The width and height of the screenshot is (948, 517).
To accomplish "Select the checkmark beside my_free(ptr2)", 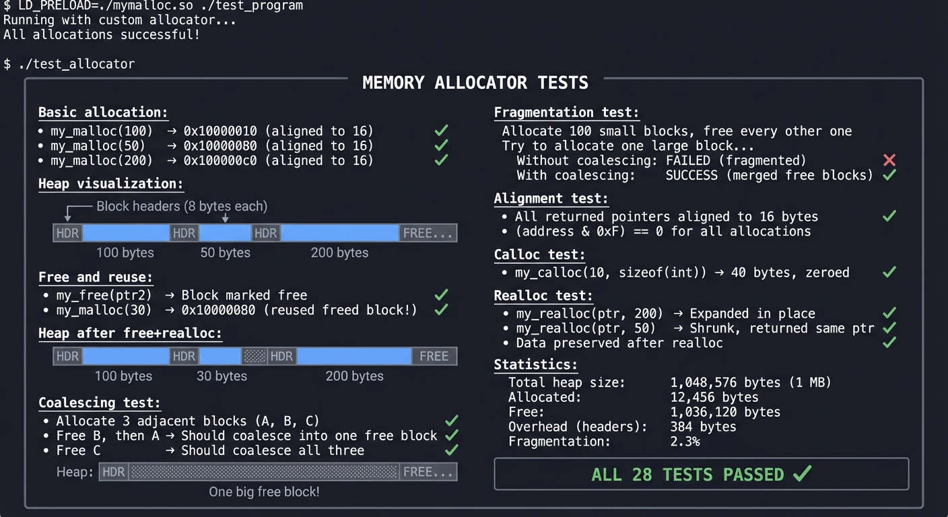I will 441,295.
